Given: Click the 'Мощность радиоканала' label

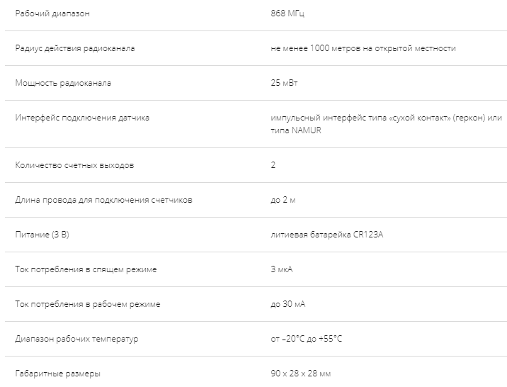Looking at the screenshot, I should (63, 83).
